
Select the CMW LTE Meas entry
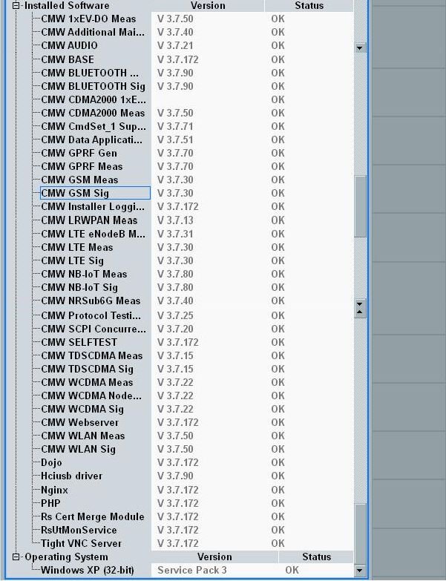pyautogui.click(x=77, y=248)
